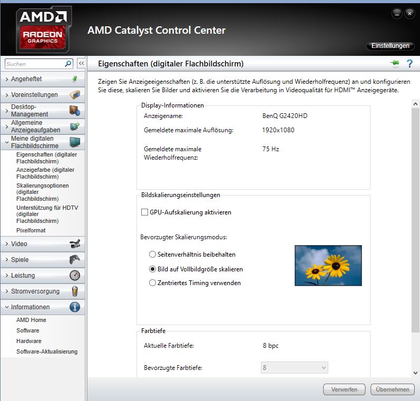Click the Spiele gamepad icon
Screen dimensions: 420x401
click(75, 259)
